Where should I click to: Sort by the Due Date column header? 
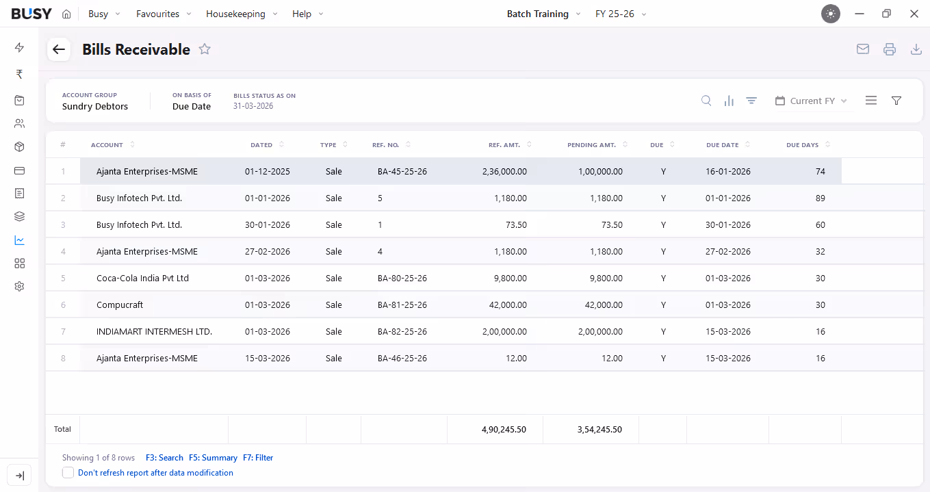pyautogui.click(x=728, y=145)
